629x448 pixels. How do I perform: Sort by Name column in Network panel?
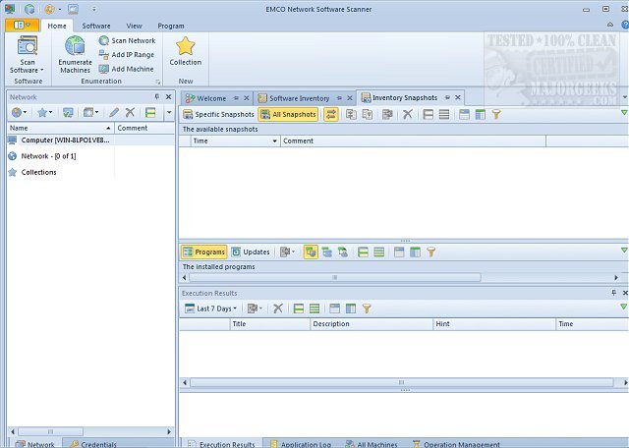[60, 128]
